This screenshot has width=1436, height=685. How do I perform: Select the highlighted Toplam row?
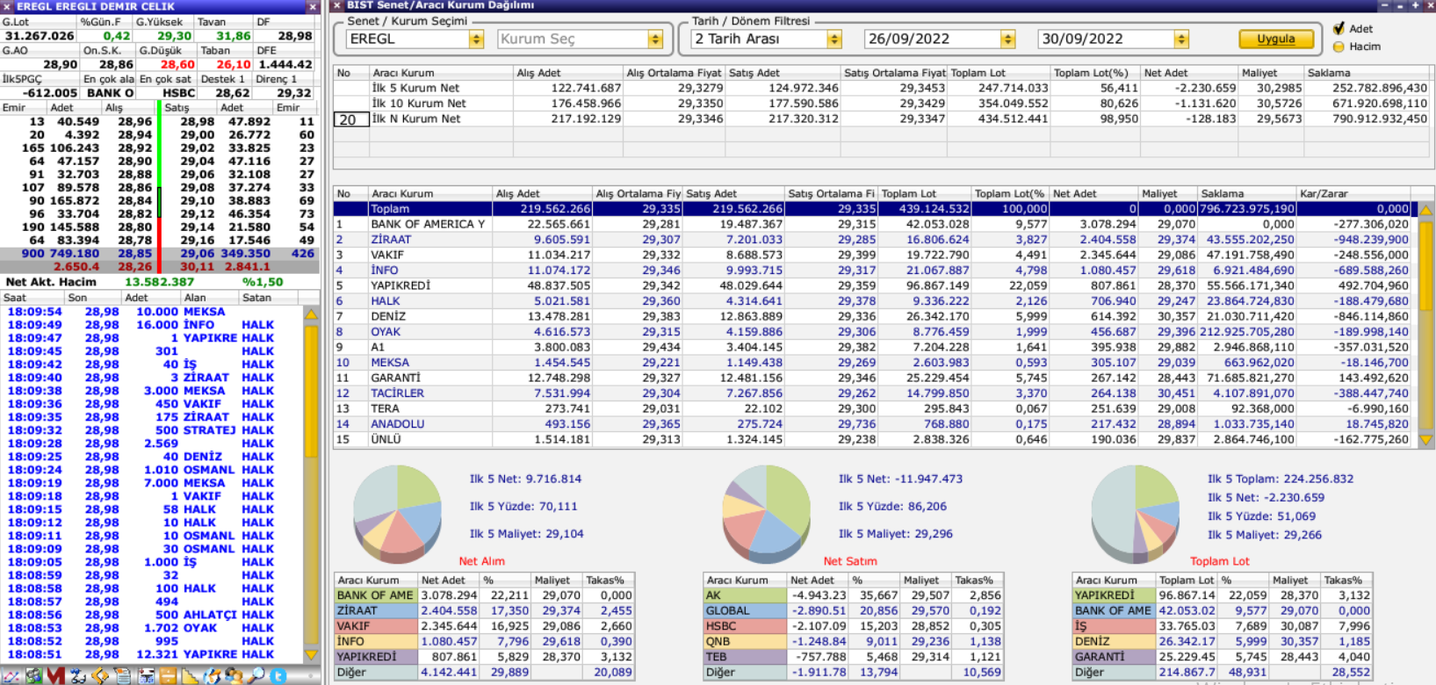875,209
